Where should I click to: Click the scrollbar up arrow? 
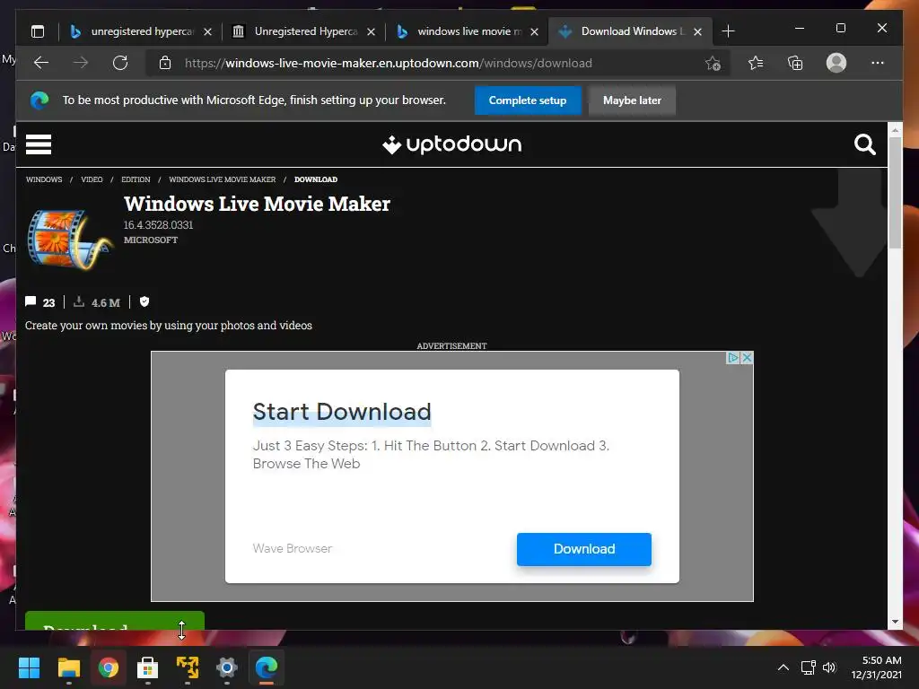895,130
